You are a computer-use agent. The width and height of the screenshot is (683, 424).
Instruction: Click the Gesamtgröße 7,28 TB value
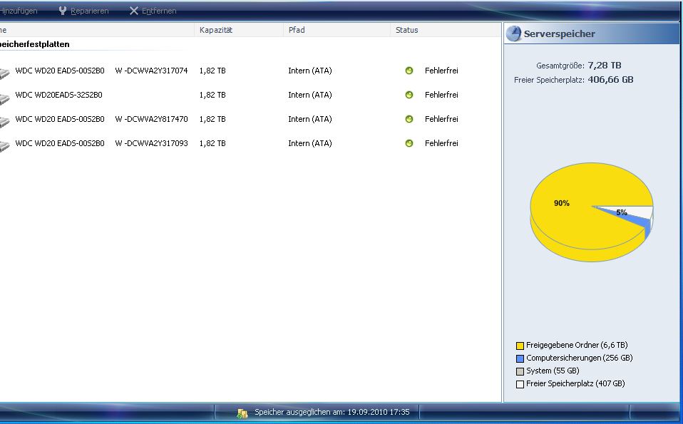[x=605, y=66]
